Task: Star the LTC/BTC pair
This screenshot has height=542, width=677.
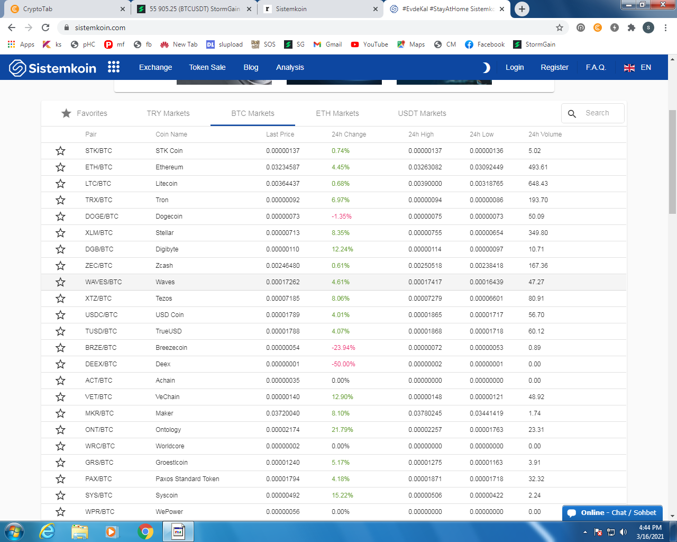Action: coord(60,184)
